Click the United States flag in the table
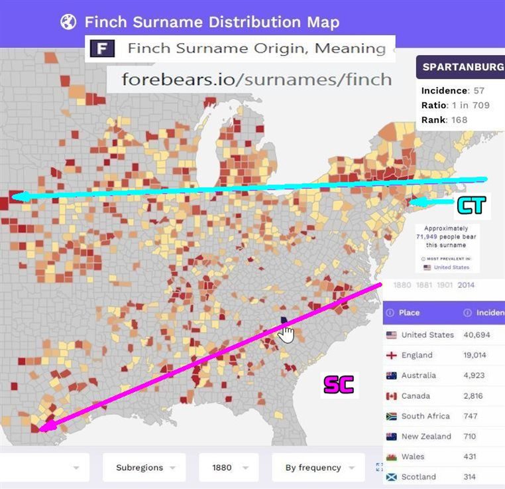 point(391,335)
